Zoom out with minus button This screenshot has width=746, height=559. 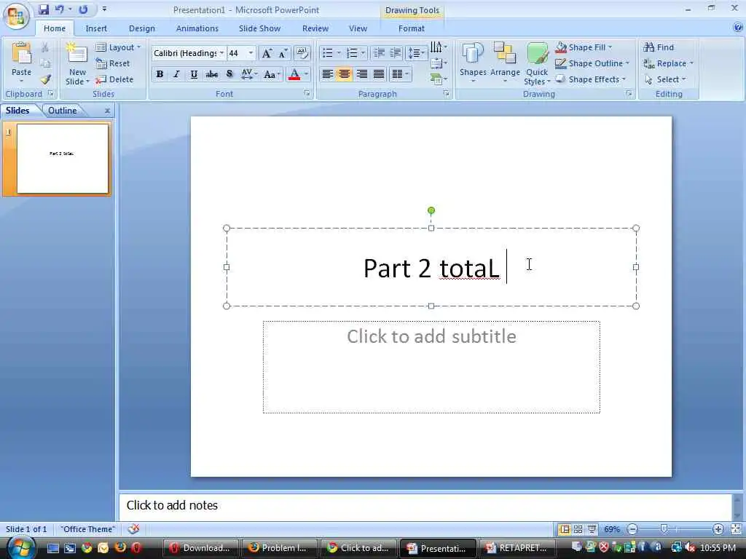632,529
